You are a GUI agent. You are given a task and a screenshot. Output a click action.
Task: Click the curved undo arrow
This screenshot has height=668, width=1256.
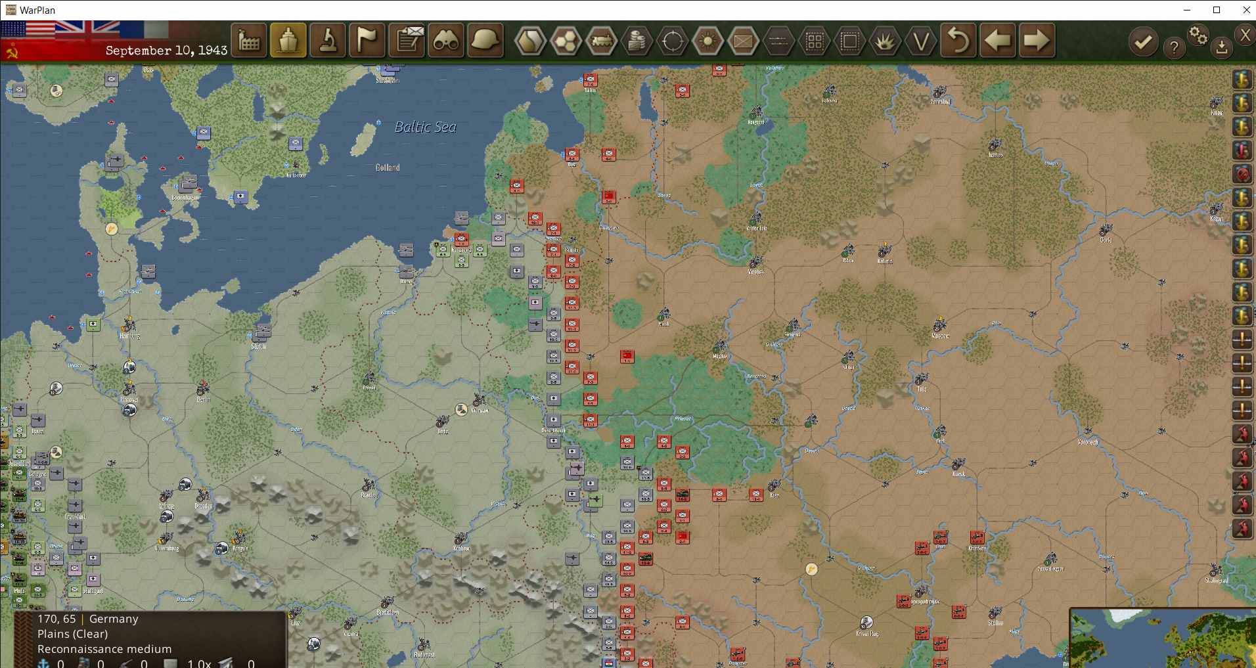[x=958, y=41]
